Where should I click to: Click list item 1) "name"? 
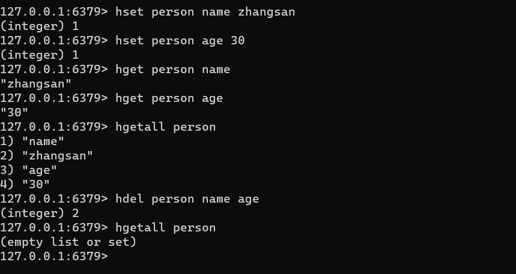32,141
